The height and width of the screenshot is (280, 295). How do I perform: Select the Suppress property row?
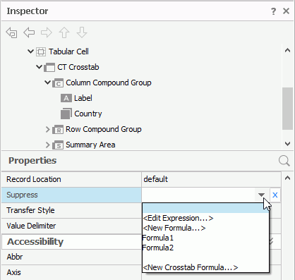(x=71, y=195)
